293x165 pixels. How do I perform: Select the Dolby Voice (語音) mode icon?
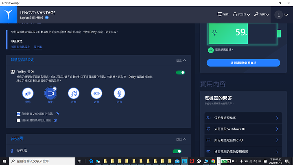119,93
